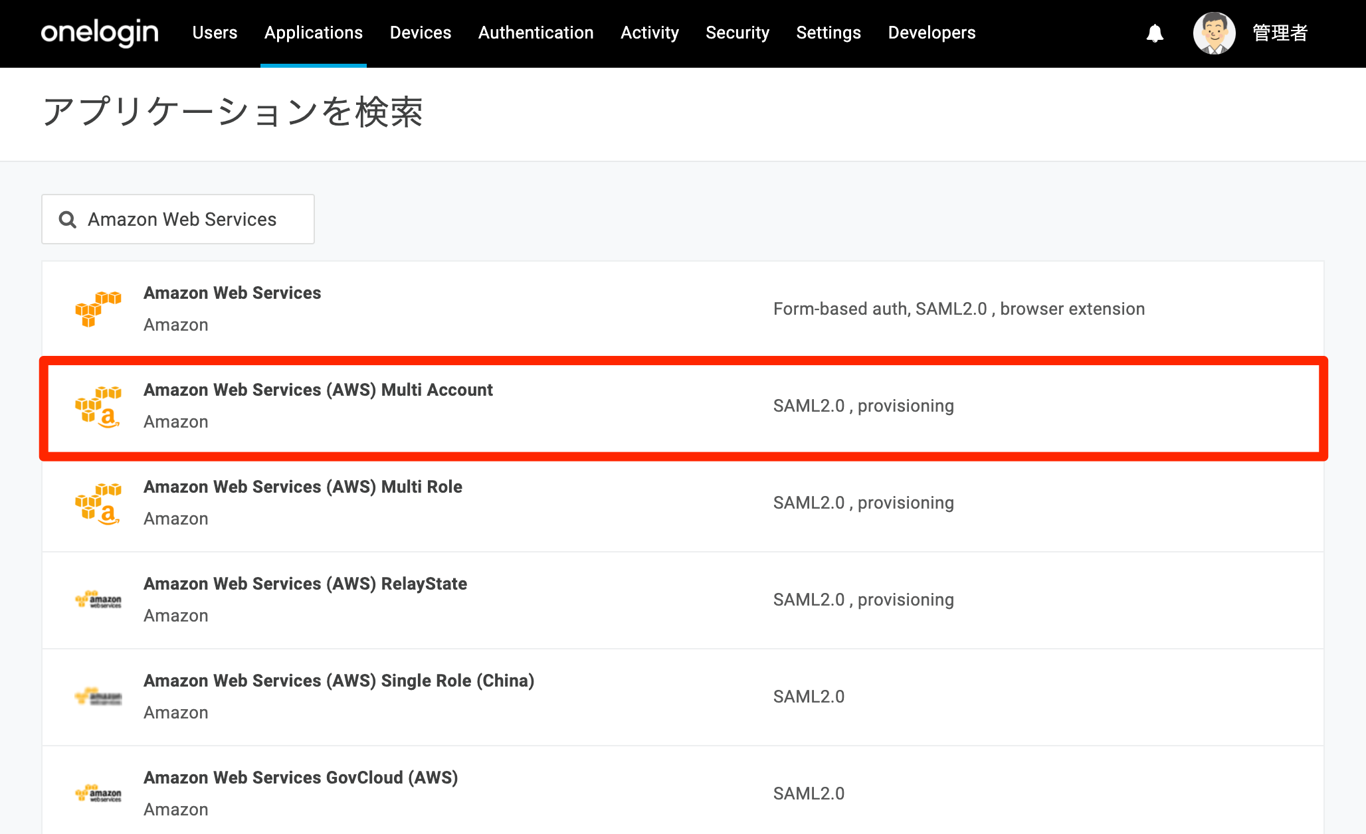Click the AWS Single Role China icon
1366x834 pixels.
tap(98, 697)
